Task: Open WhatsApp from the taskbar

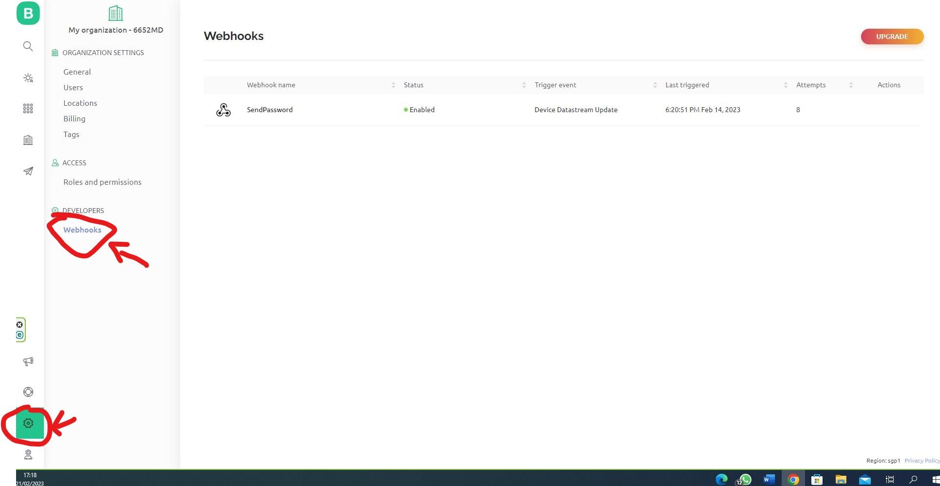Action: [x=745, y=479]
